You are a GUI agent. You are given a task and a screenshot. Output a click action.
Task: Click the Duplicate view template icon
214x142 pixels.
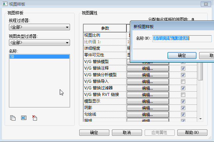(x=13, y=118)
